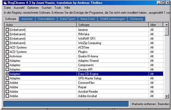Close the RegCleaner window
The width and height of the screenshot is (171, 110).
tap(168, 3)
